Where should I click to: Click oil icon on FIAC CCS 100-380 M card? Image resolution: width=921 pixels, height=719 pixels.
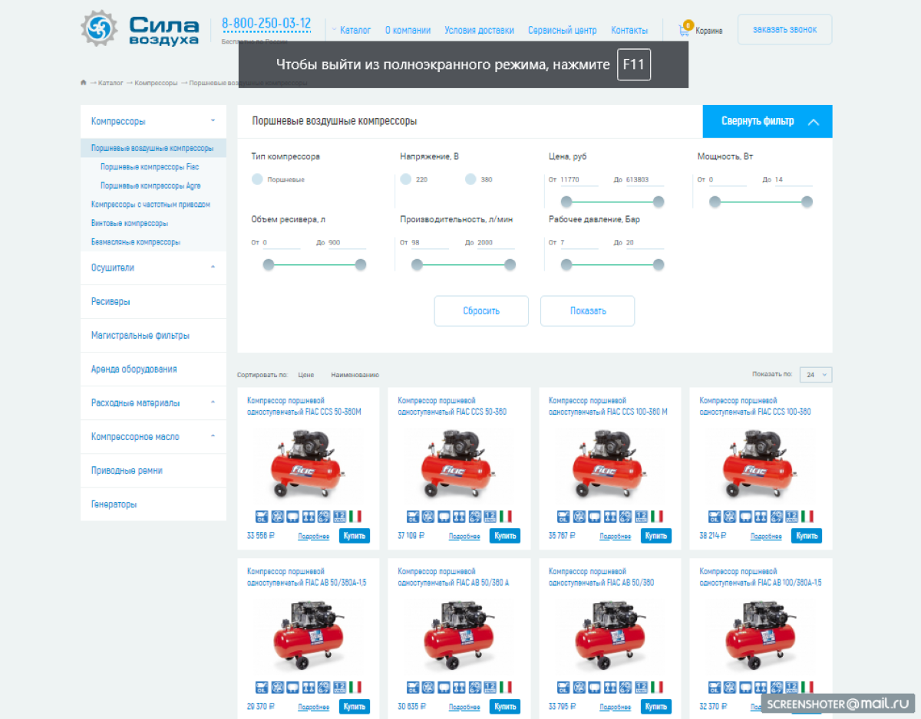pos(563,517)
